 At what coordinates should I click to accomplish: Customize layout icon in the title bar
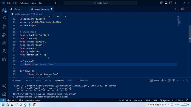tap(175, 3)
